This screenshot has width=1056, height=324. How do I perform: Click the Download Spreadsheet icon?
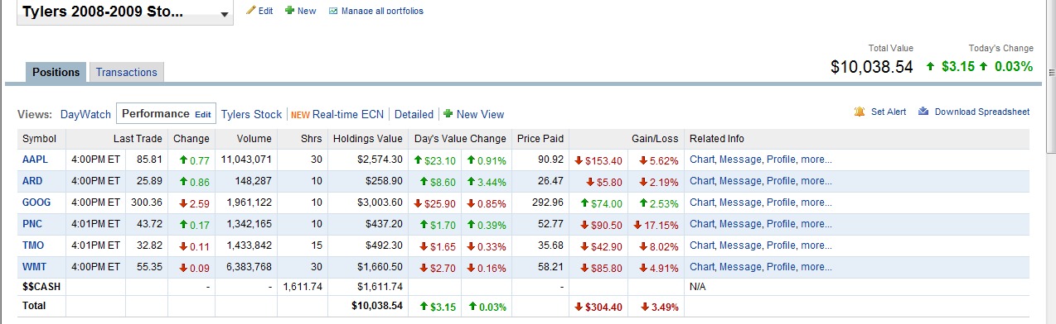[923, 112]
